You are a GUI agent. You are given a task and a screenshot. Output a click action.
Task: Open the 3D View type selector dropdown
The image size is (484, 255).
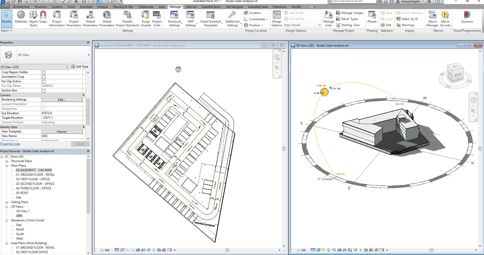point(67,67)
